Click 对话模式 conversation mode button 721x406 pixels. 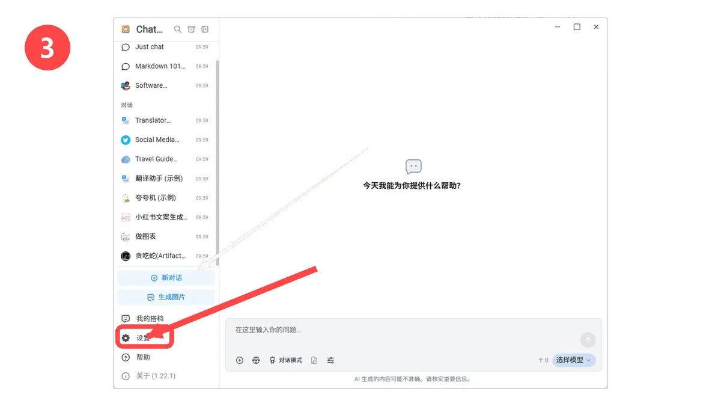[285, 360]
